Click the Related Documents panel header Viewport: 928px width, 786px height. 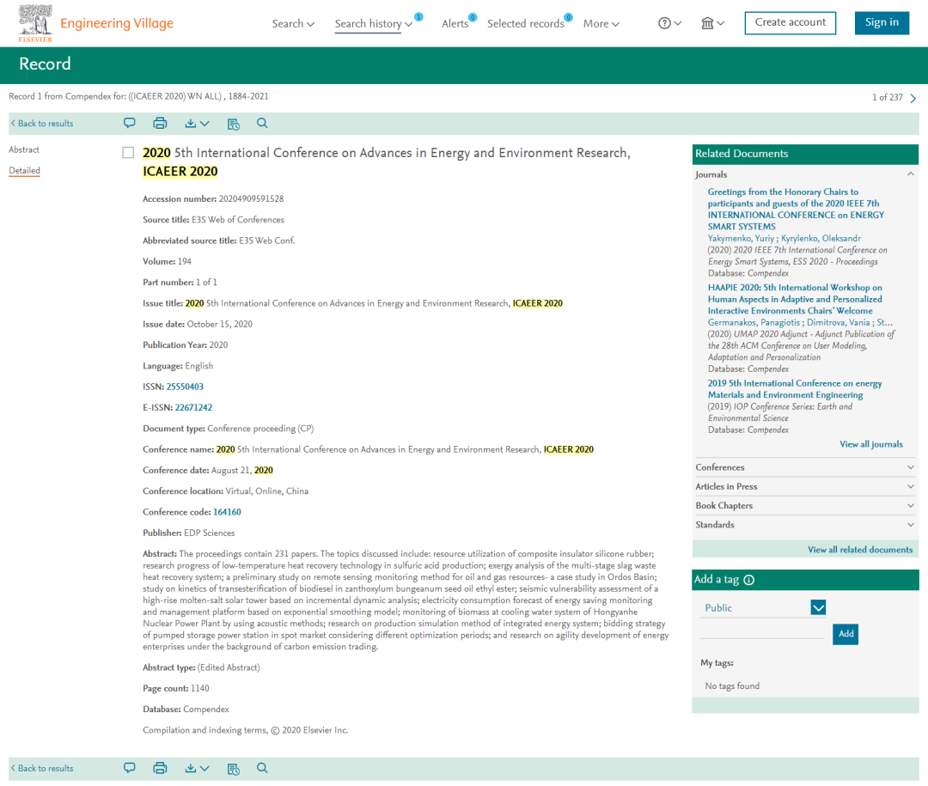(805, 154)
